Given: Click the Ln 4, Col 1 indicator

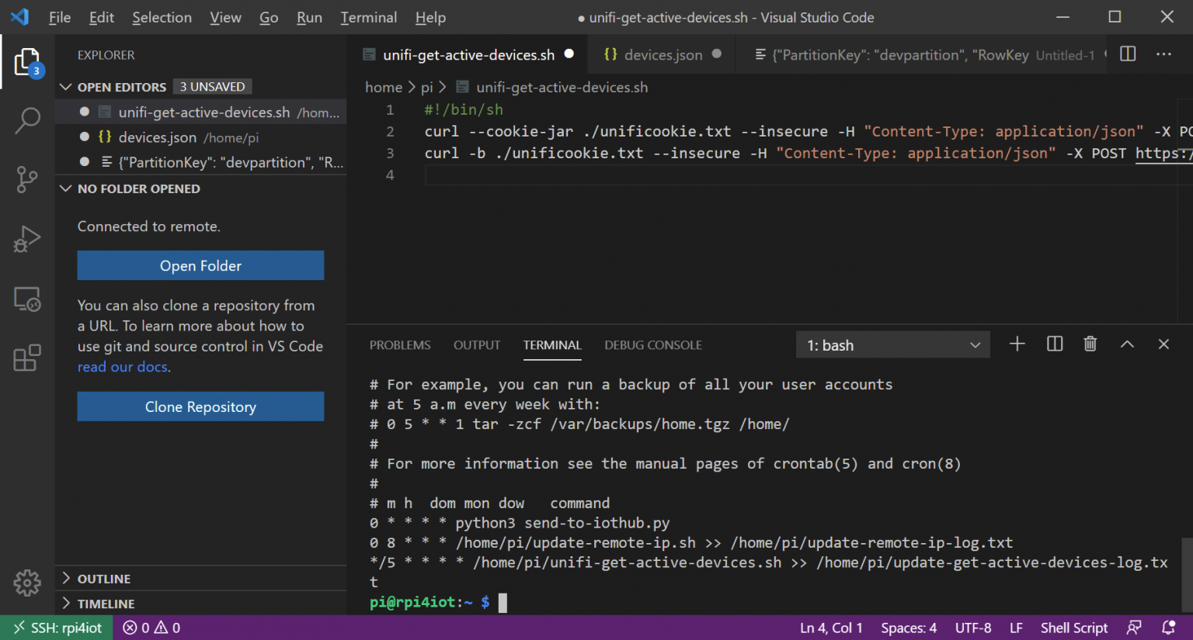Looking at the screenshot, I should [x=831, y=628].
